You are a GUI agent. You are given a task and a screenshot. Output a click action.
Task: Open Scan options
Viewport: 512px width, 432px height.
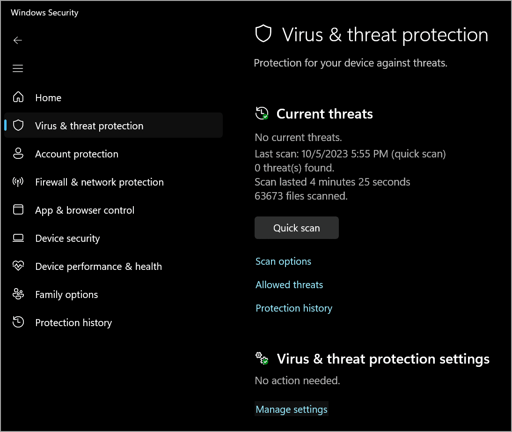click(283, 261)
